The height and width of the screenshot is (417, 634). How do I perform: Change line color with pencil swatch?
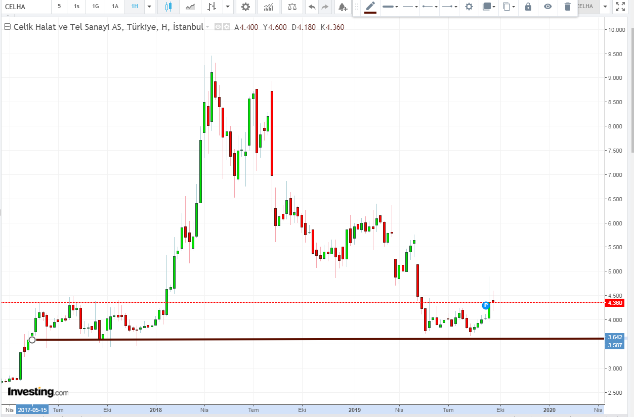tap(370, 7)
